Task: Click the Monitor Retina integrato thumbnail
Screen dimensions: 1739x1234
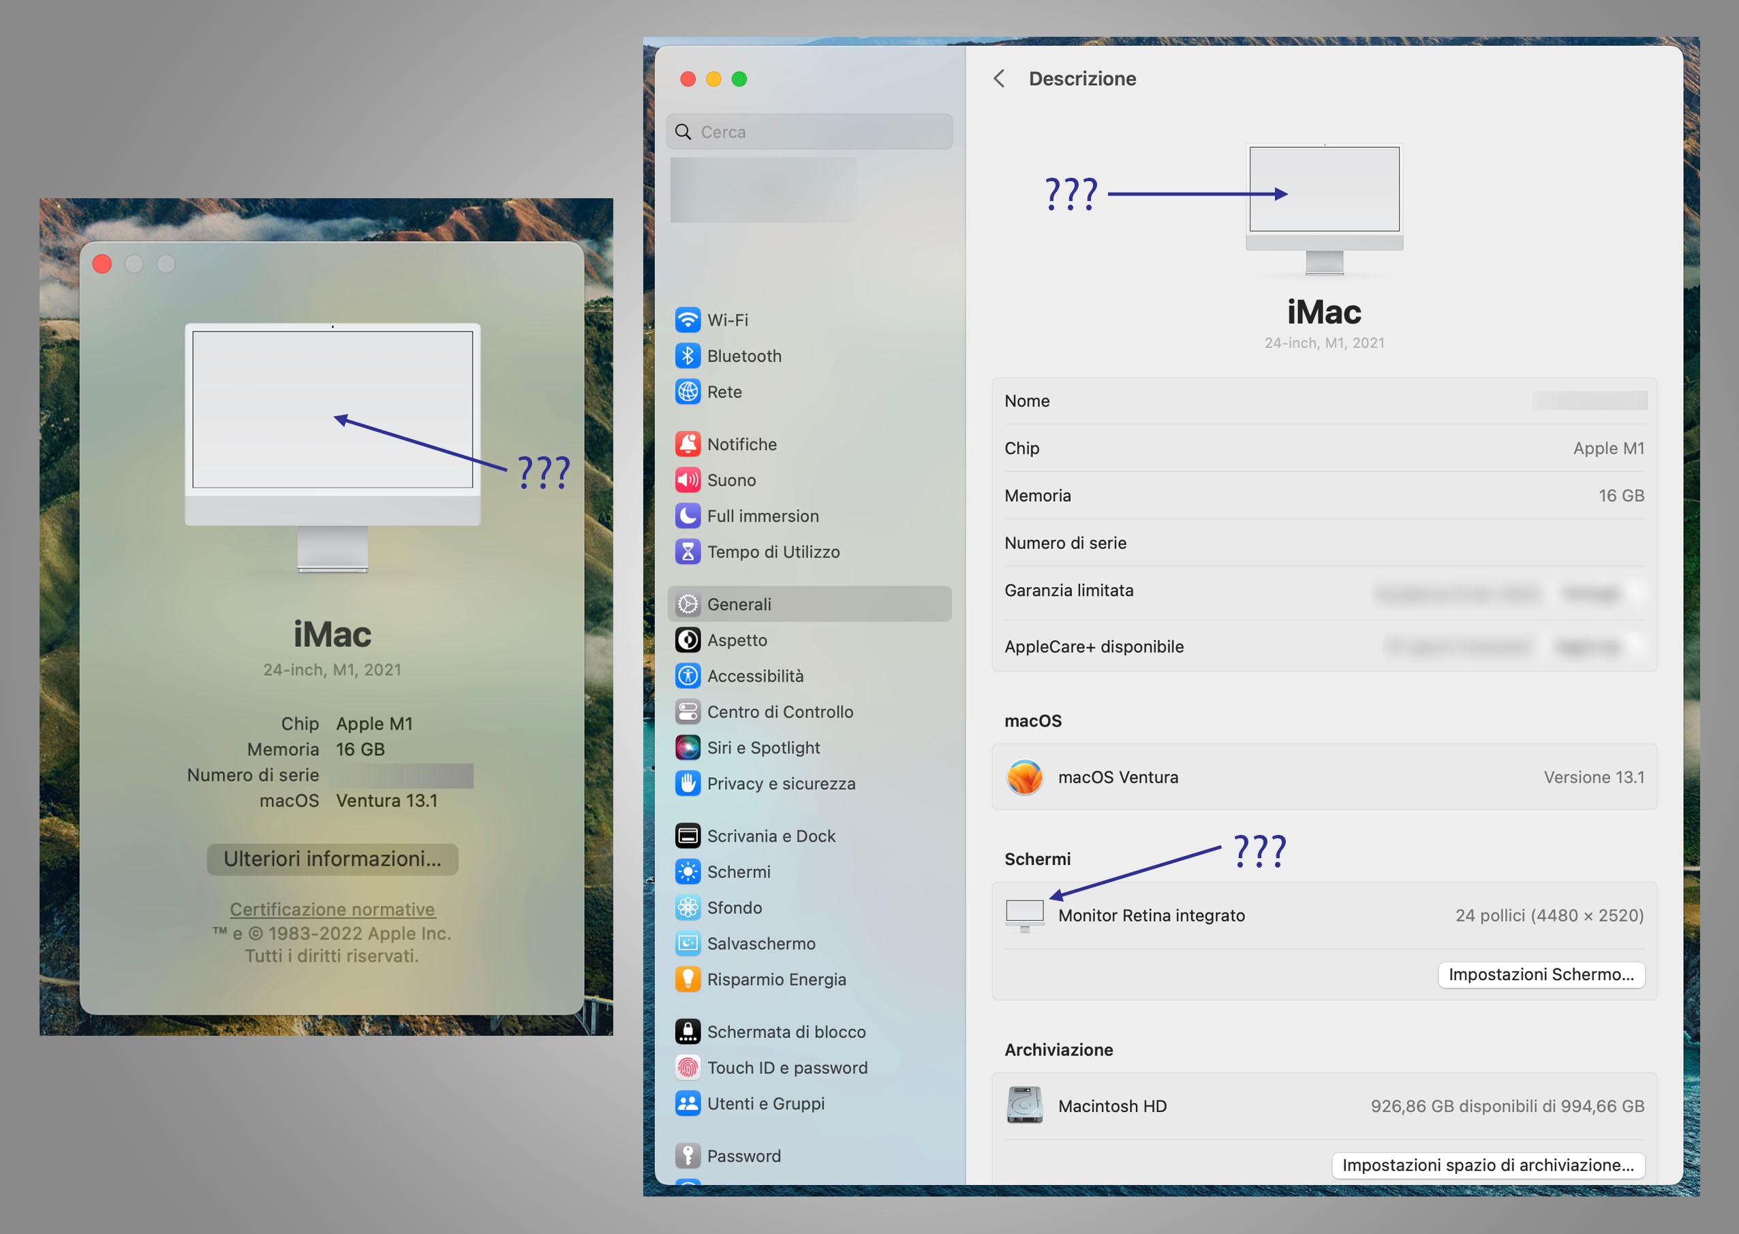Action: [1024, 915]
